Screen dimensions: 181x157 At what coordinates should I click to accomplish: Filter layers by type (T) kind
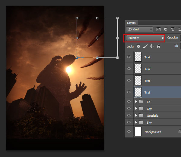click(x=173, y=29)
